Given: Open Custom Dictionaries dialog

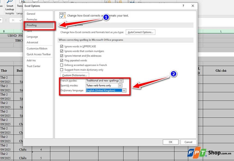Looking at the screenshot, I should (75, 75).
